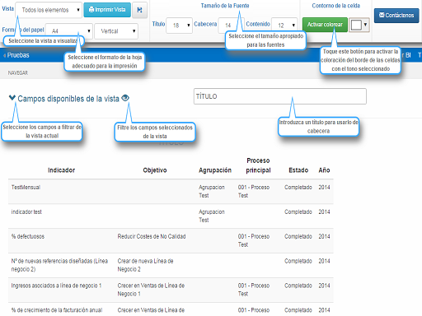Viewport: 422px width, 316px height.
Task: Open the Vertical orientation dropdown
Action: click(116, 31)
